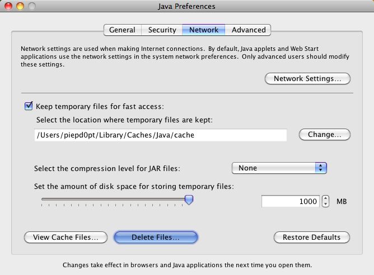This screenshot has width=374, height=275.
Task: Increase disk space with stepper up arrow
Action: coord(326,198)
